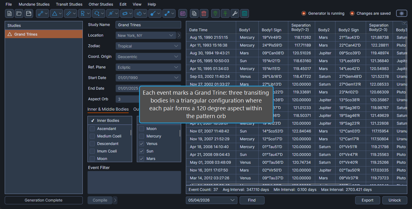Viewport: 412px width, 209px height.
Task: Switch to Inner & Middle Bodies tab
Action: [108, 109]
